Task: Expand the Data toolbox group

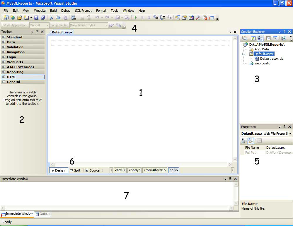Action: (4, 42)
